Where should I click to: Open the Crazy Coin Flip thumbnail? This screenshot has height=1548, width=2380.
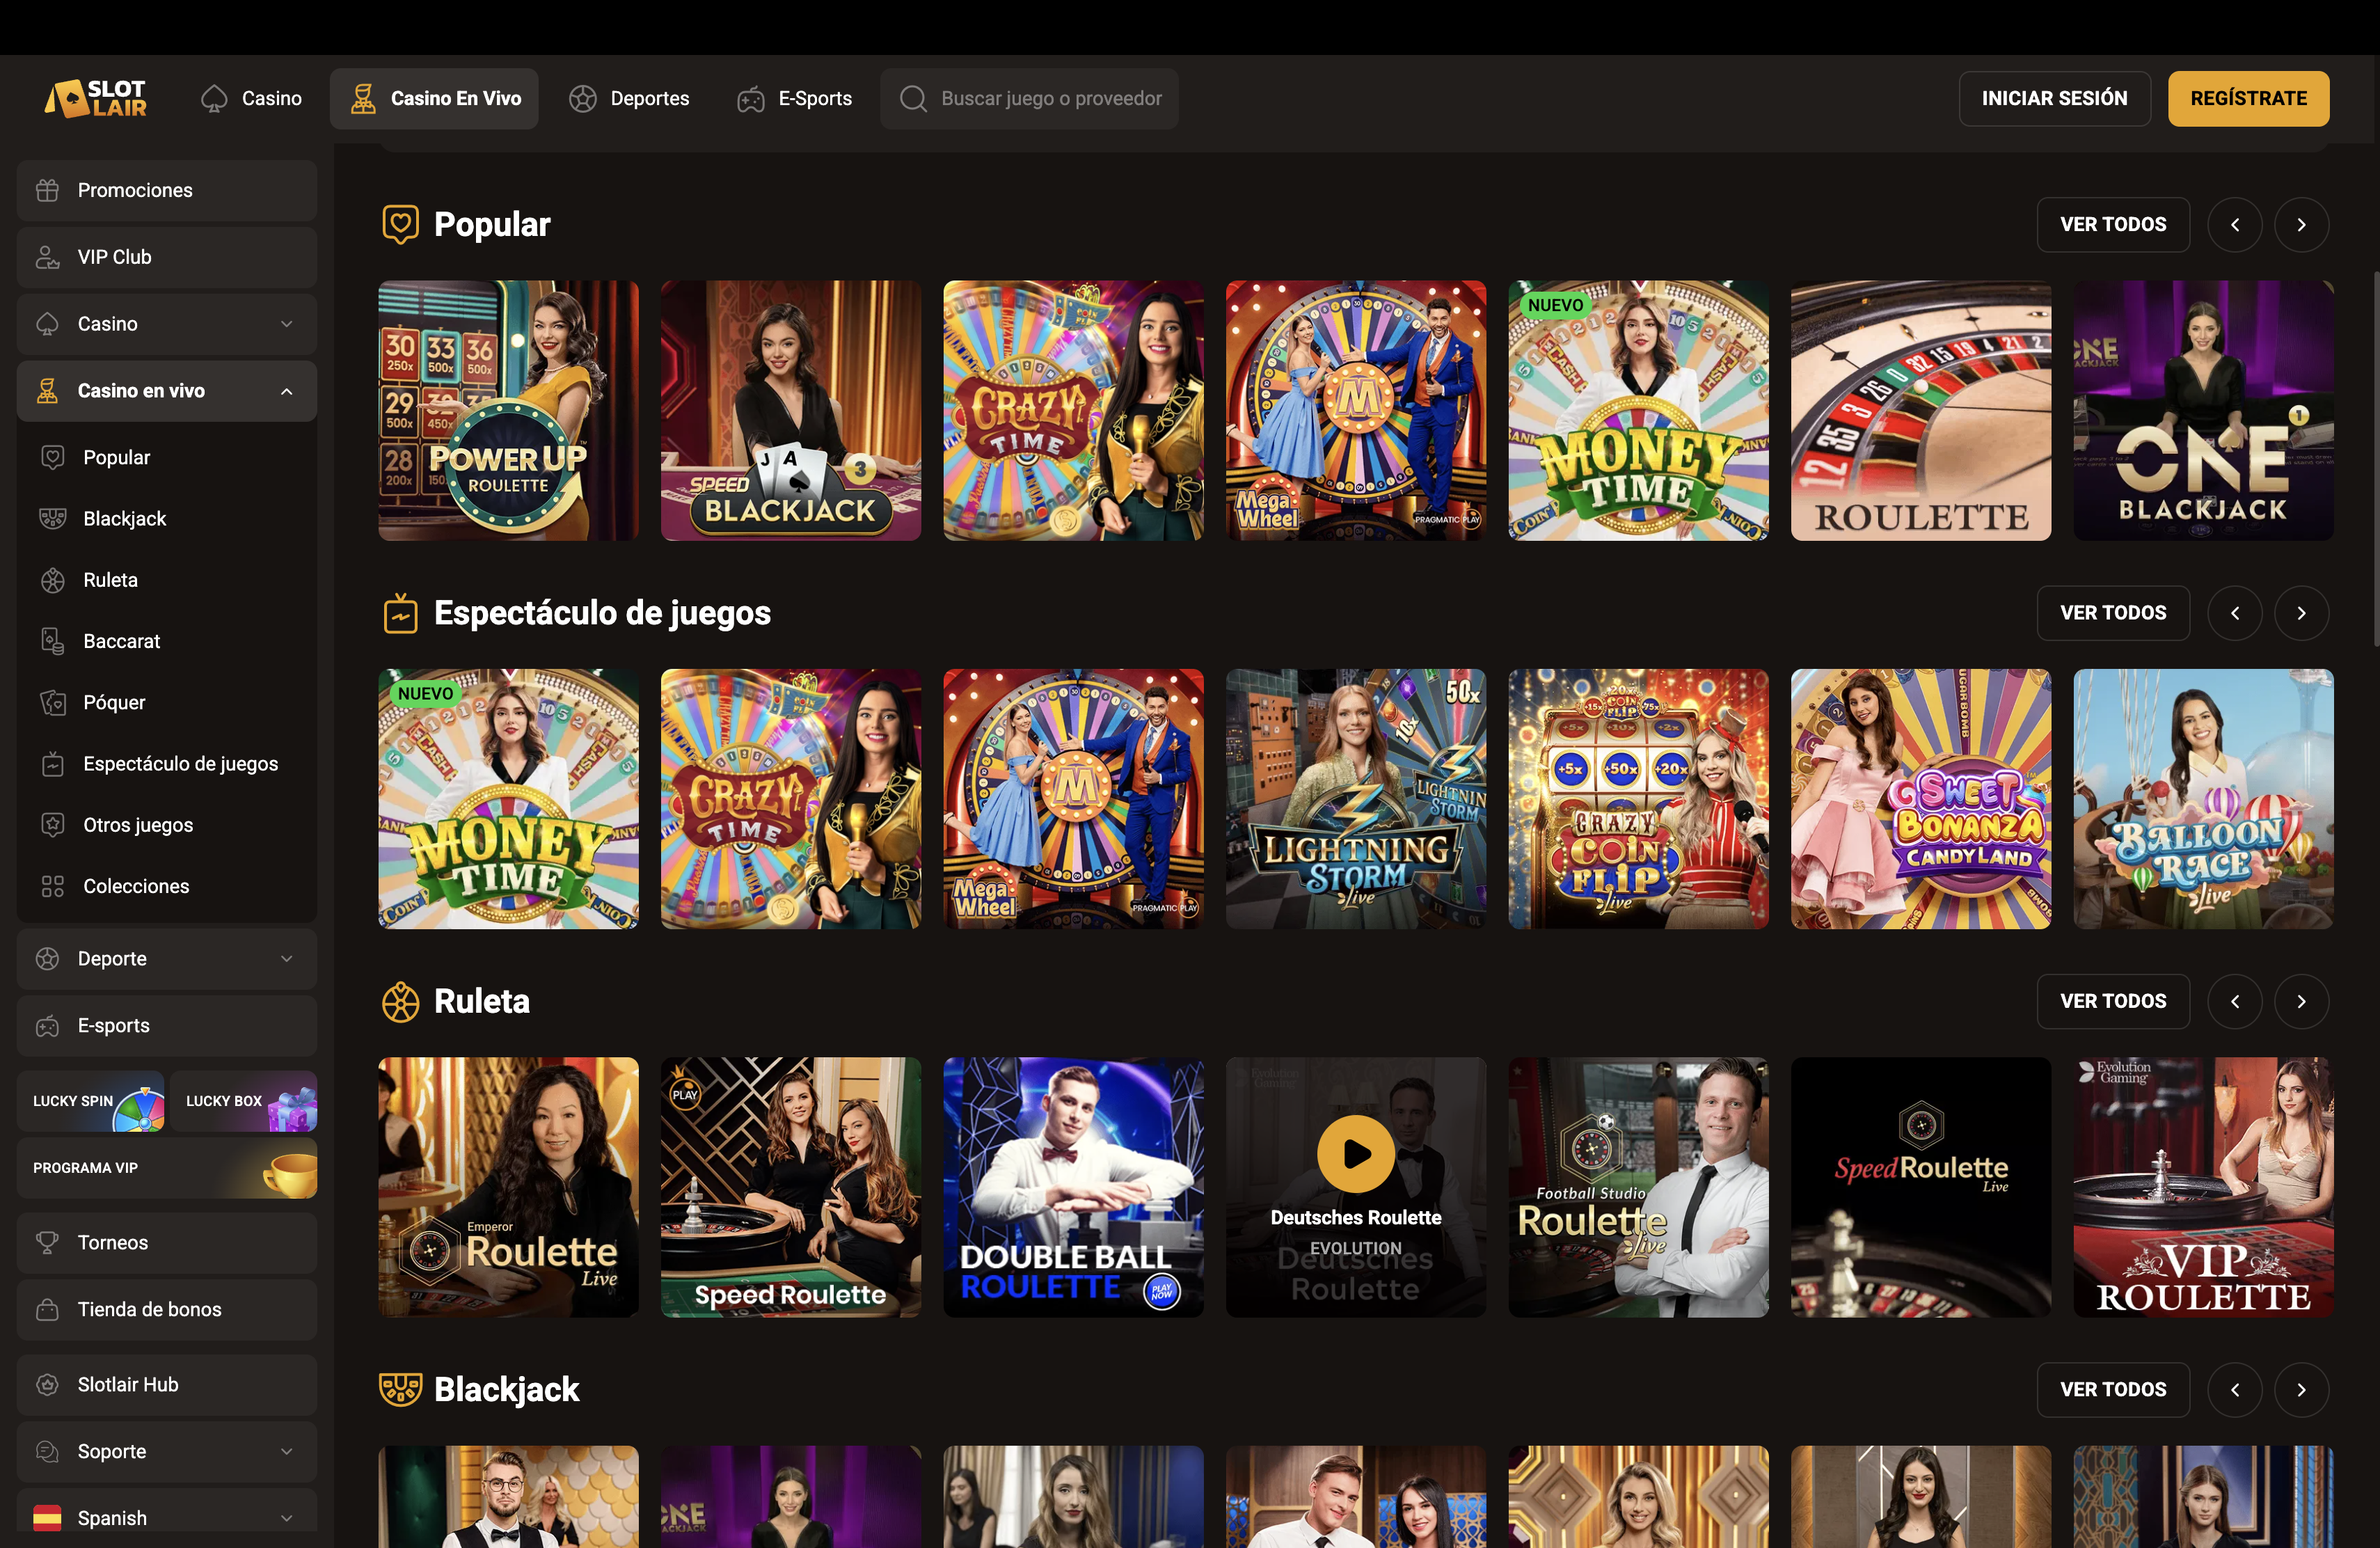tap(1638, 799)
